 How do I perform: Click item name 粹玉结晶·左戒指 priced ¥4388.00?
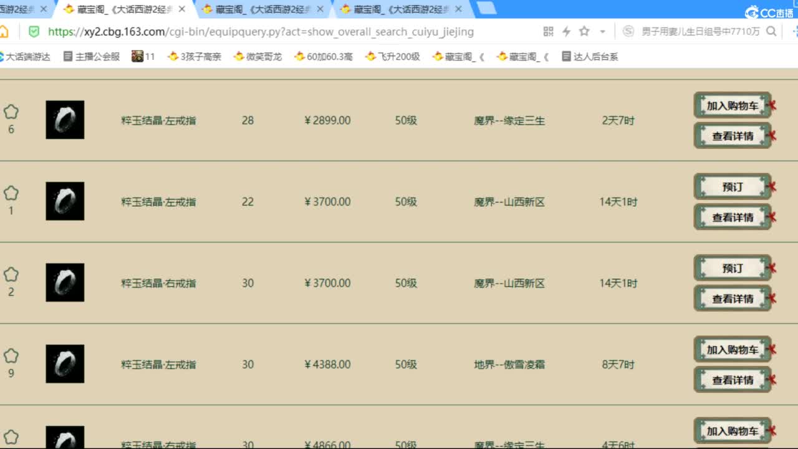pos(158,364)
